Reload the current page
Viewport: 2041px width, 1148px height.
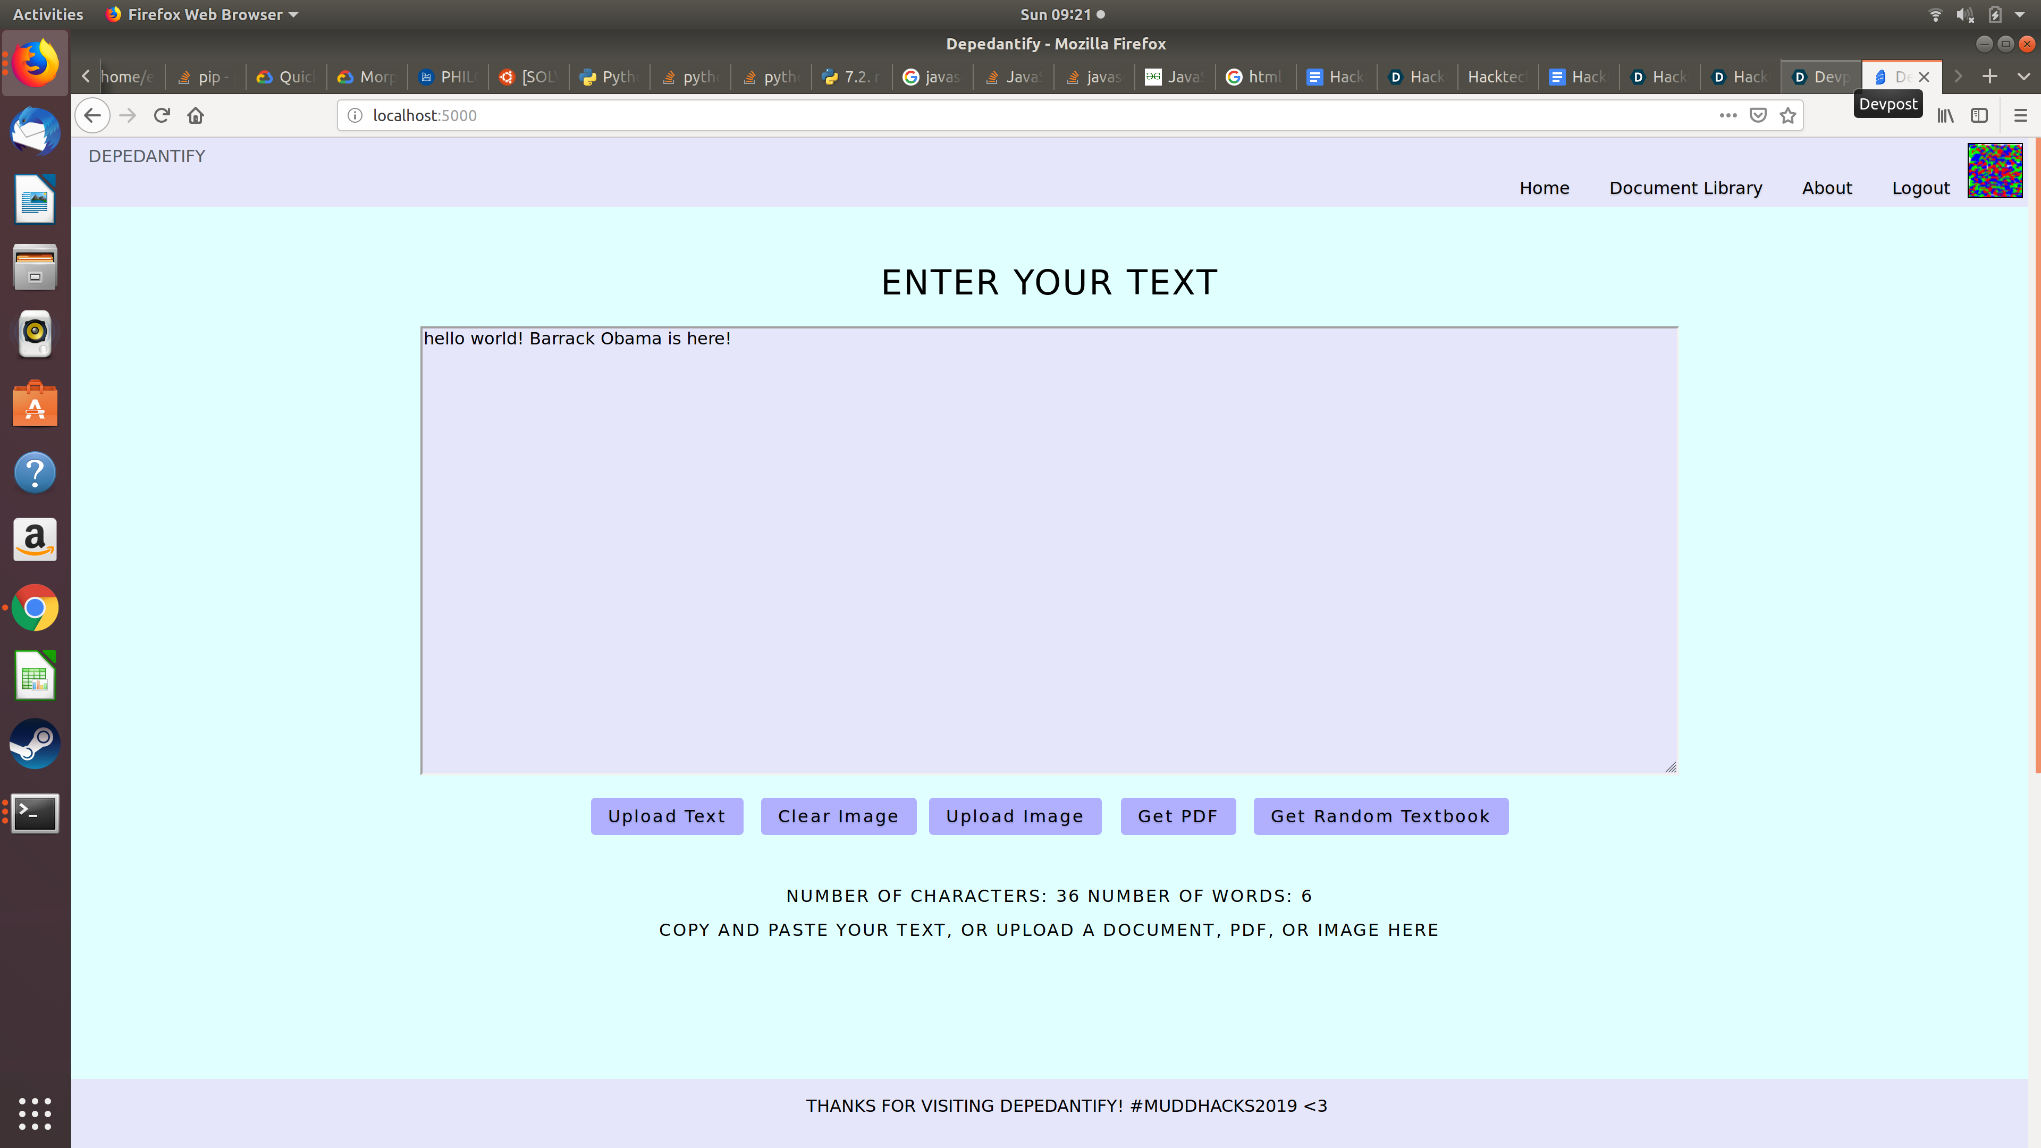point(162,116)
